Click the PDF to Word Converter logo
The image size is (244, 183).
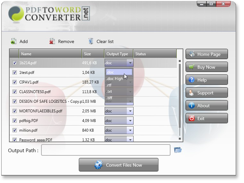(49, 14)
